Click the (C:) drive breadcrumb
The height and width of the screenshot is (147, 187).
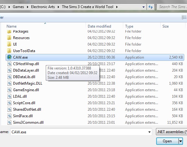pos(3,7)
